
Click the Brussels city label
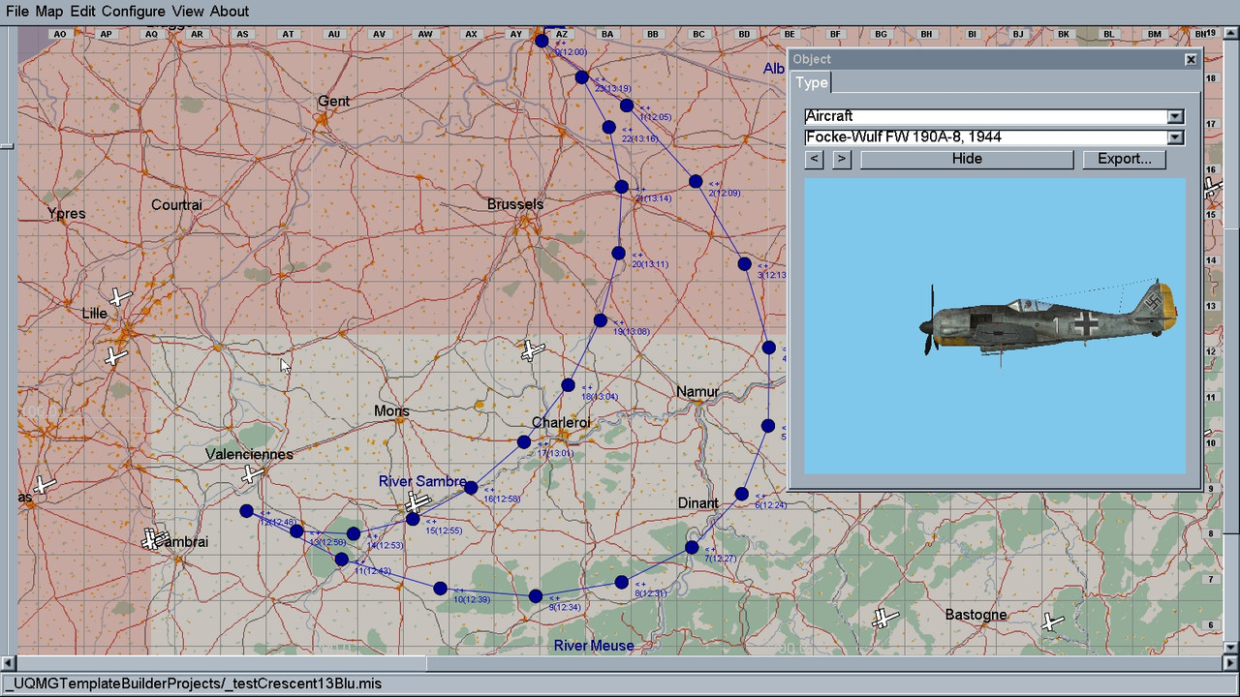coord(515,204)
